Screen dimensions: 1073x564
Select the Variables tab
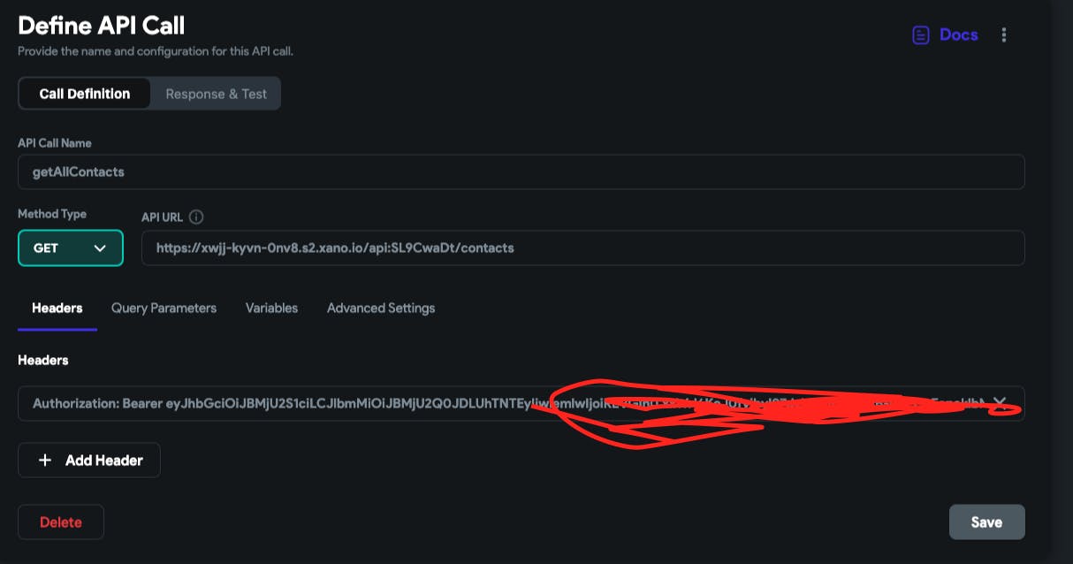tap(271, 308)
